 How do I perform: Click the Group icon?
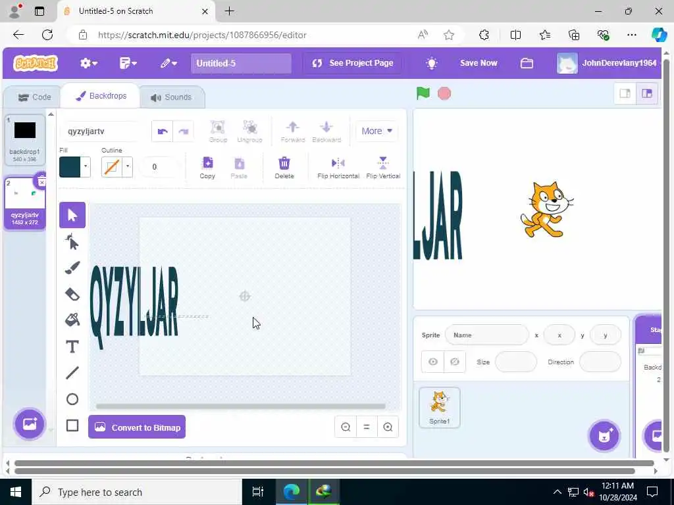(x=218, y=132)
